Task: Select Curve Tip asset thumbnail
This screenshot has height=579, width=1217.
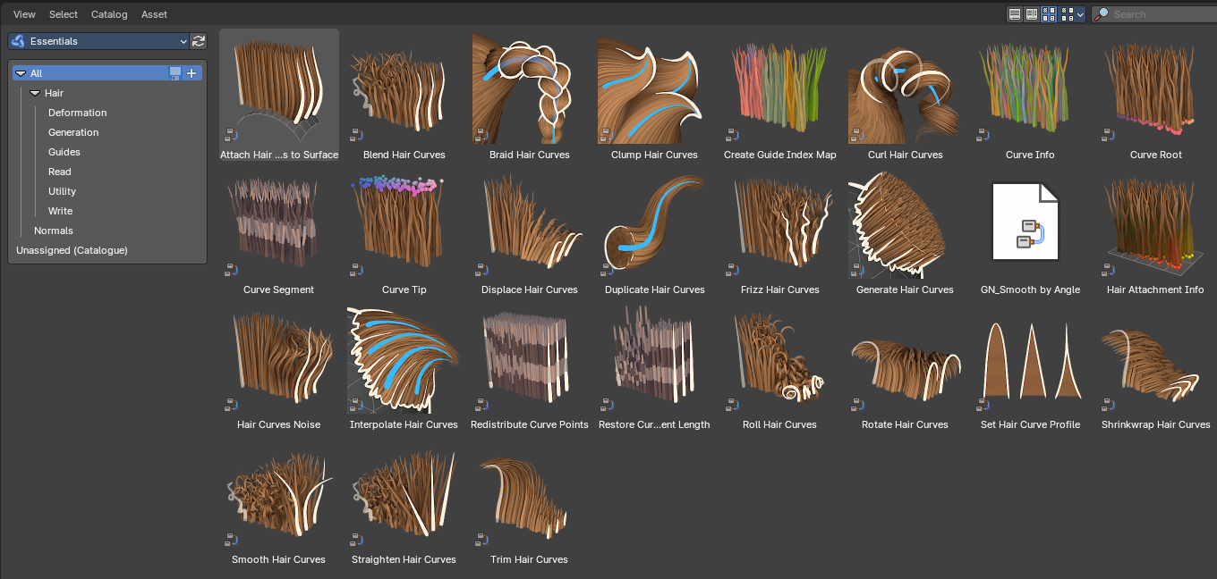Action: 404,224
